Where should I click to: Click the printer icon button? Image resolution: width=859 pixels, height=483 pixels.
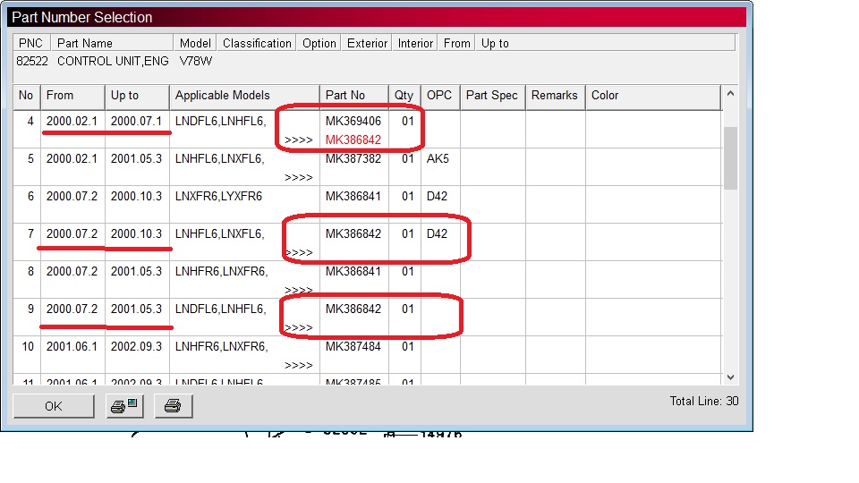coord(174,406)
